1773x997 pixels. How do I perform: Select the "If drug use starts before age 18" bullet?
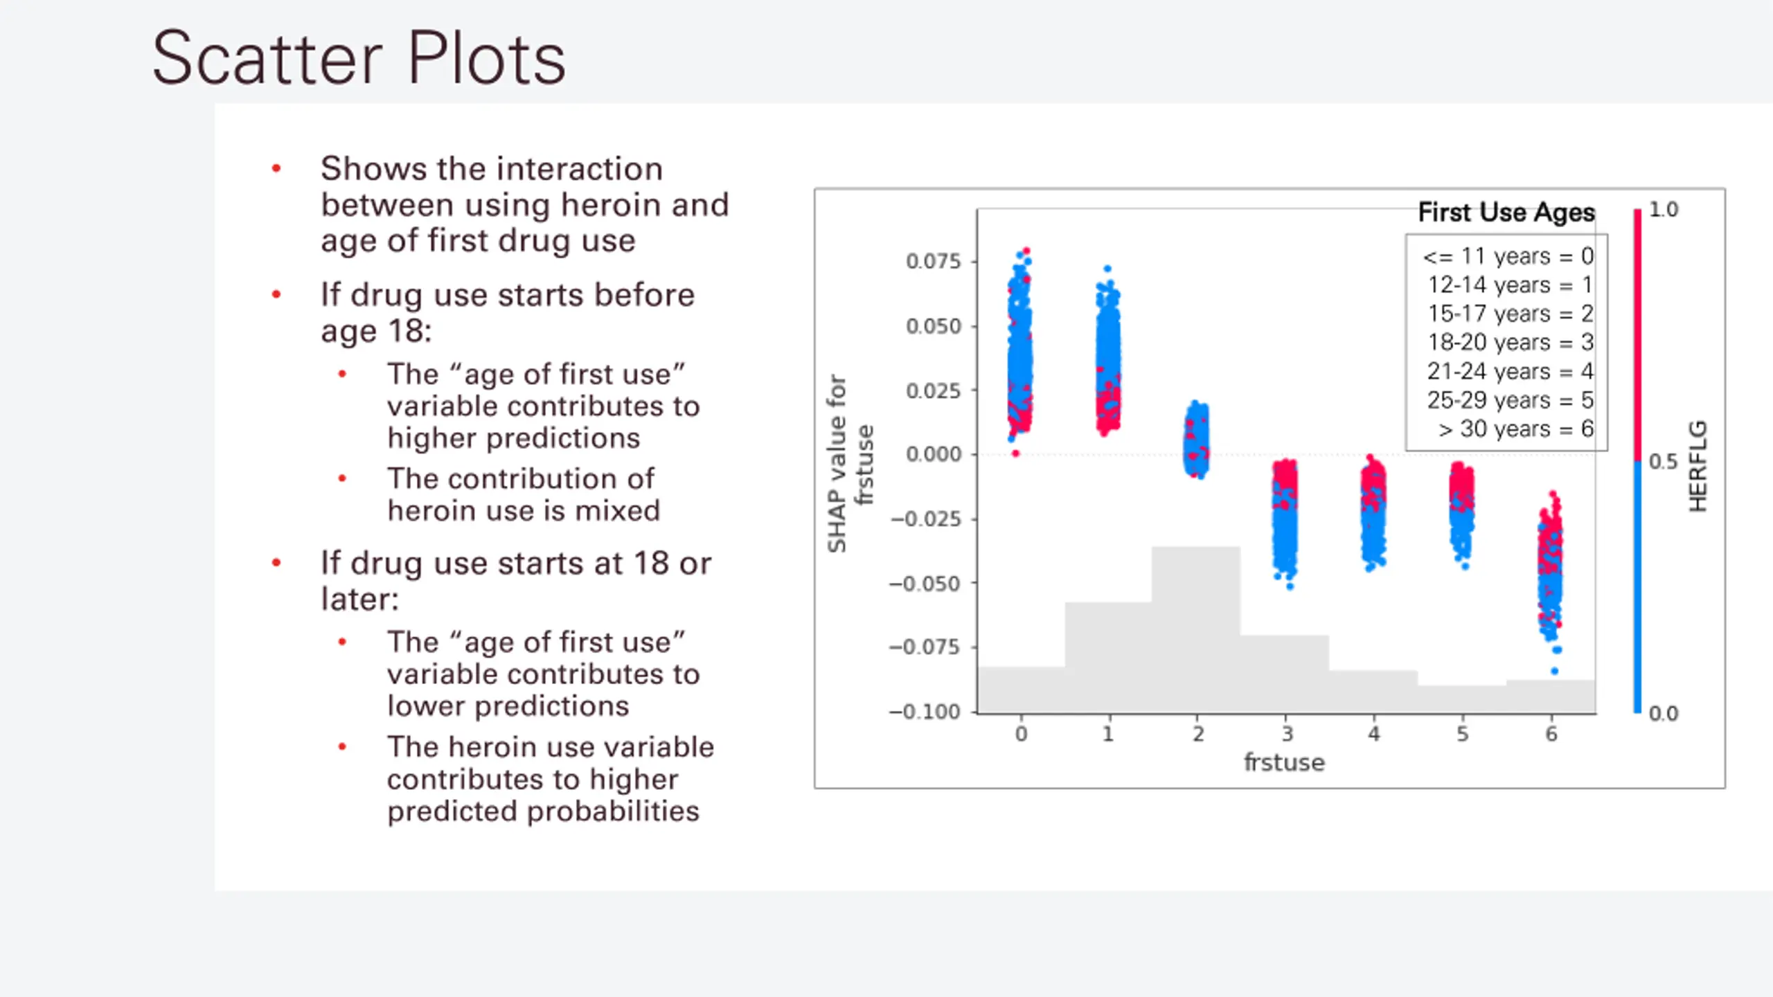(x=507, y=312)
